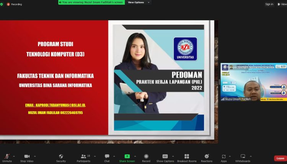The image size is (287, 164).
Task: Expand video options arrow beside Stop Video
Action: pyautogui.click(x=35, y=156)
